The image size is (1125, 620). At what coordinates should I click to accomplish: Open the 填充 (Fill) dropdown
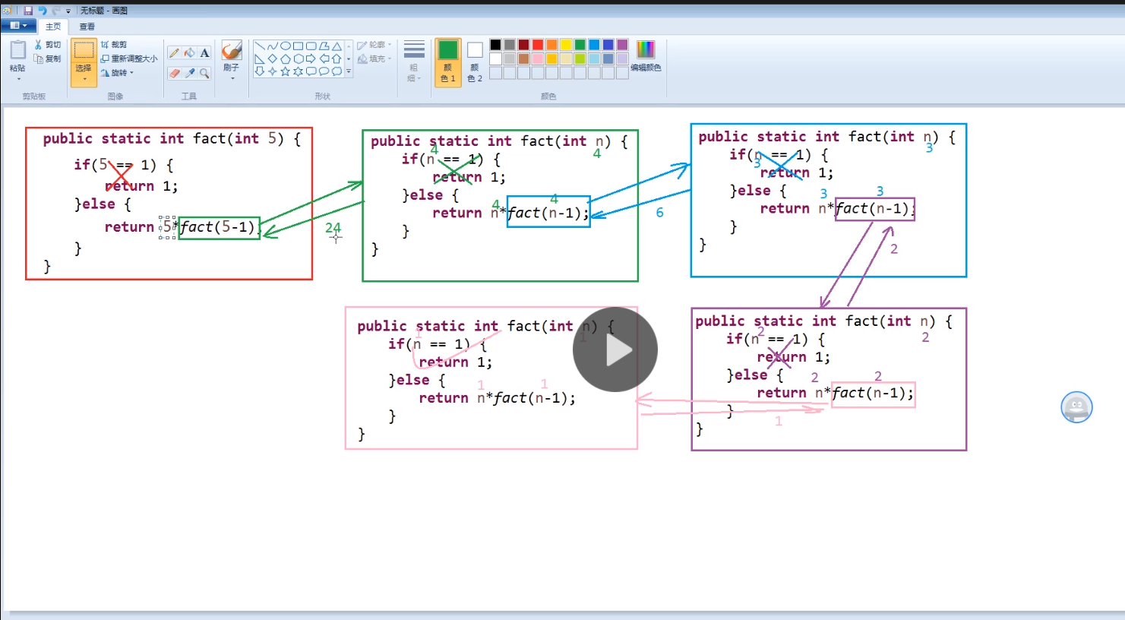(x=374, y=59)
